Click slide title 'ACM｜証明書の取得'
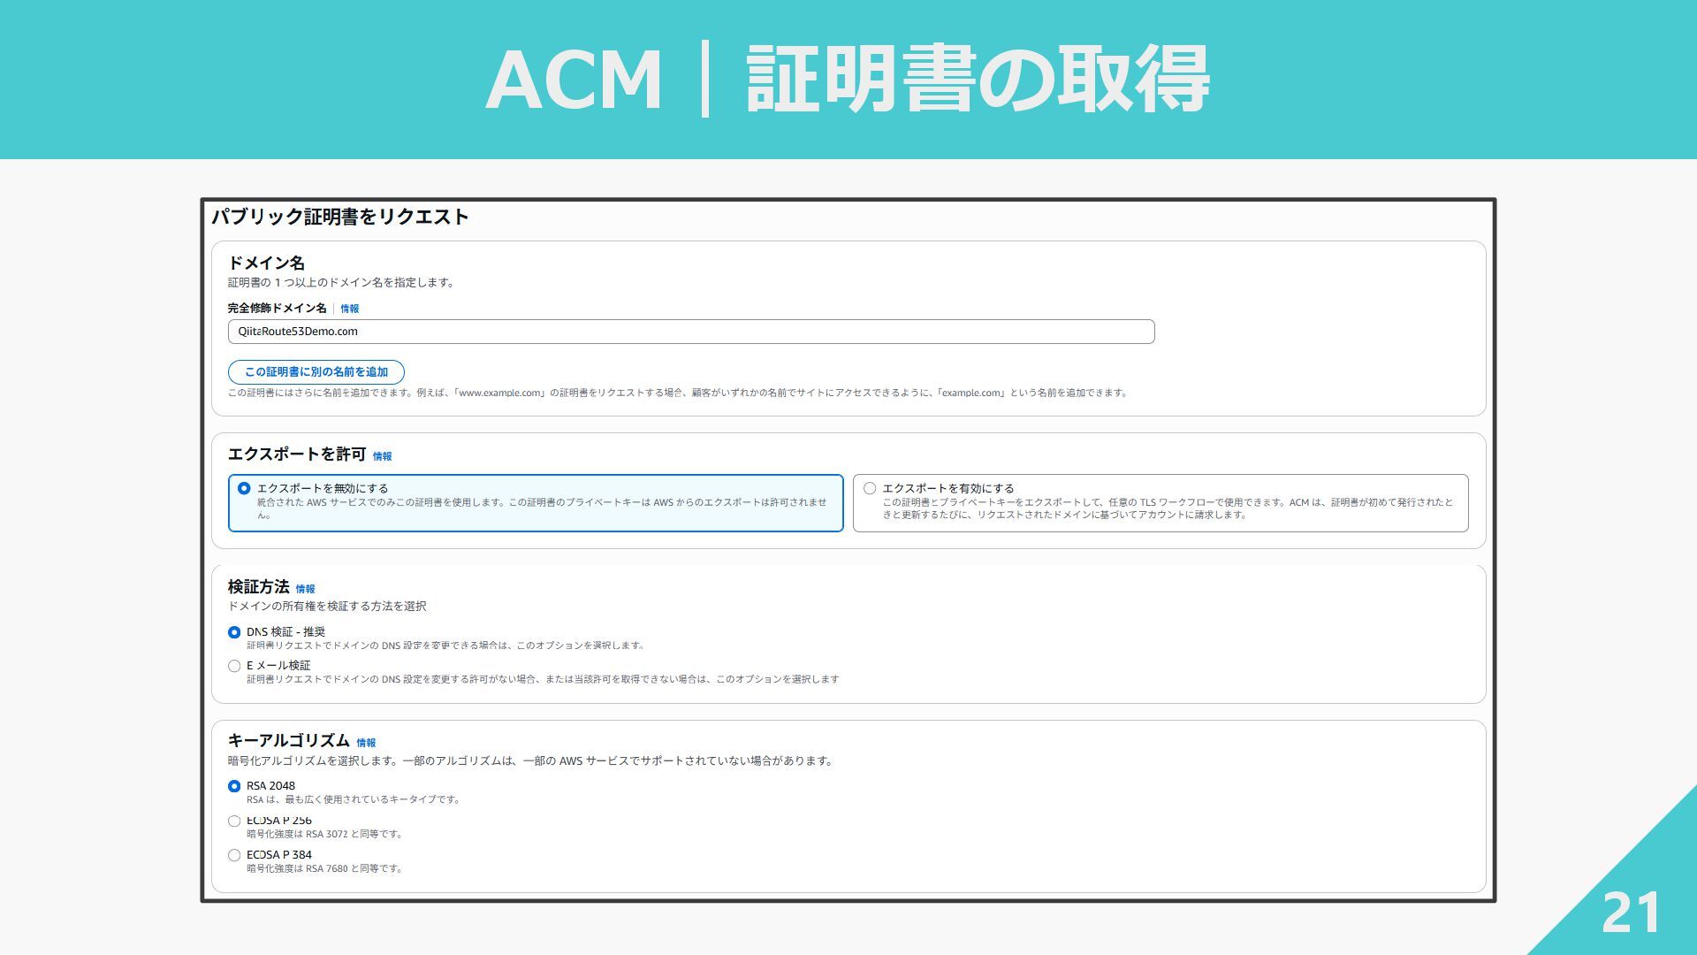 [848, 80]
